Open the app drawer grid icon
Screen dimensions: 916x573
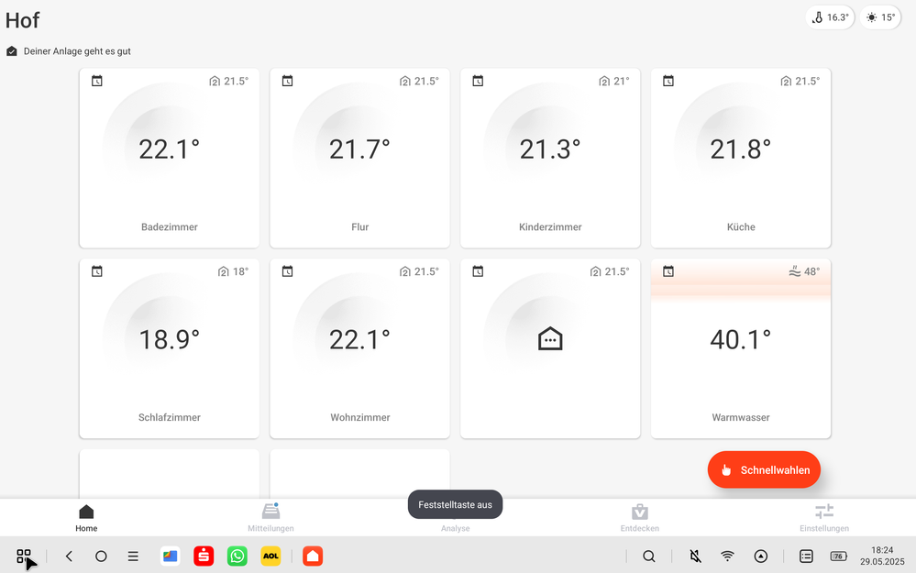(x=24, y=556)
